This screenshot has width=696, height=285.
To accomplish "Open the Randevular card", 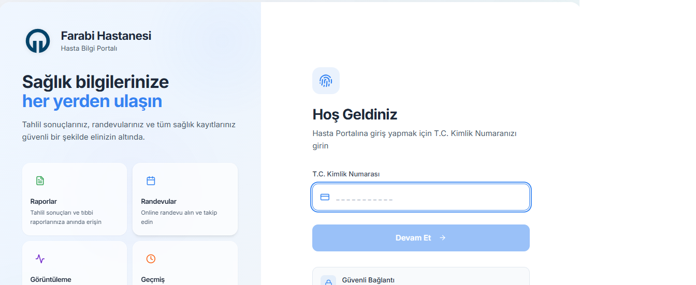I will [185, 199].
